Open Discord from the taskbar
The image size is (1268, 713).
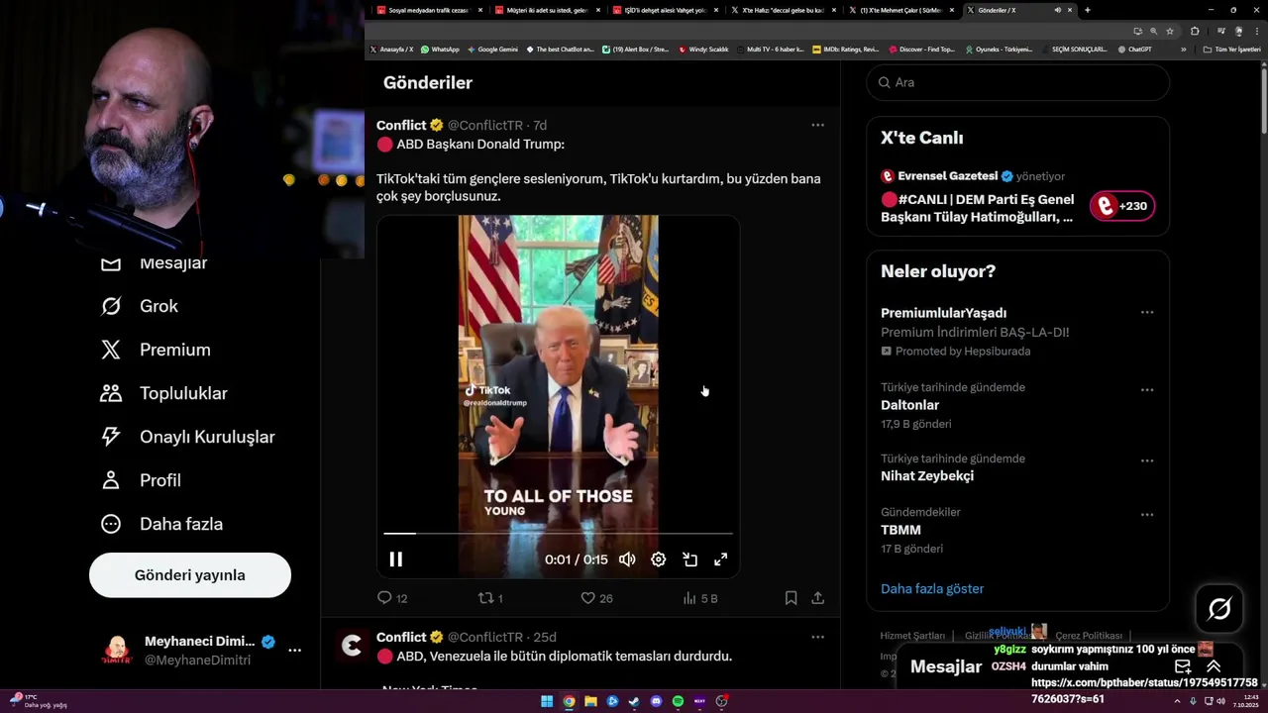pyautogui.click(x=656, y=701)
